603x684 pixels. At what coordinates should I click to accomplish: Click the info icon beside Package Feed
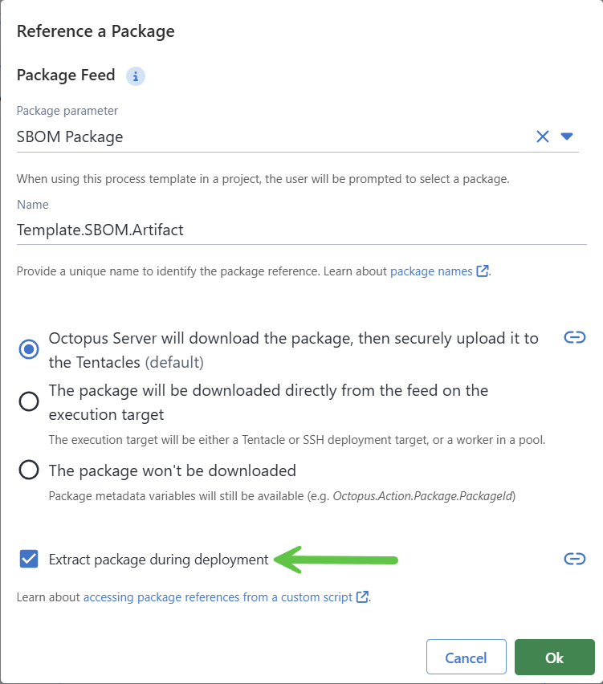pos(135,75)
